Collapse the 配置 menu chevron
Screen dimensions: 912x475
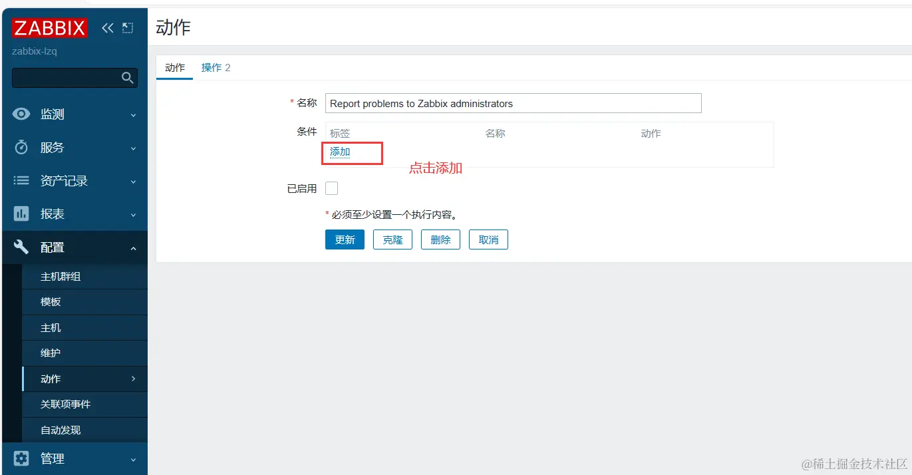tap(133, 248)
